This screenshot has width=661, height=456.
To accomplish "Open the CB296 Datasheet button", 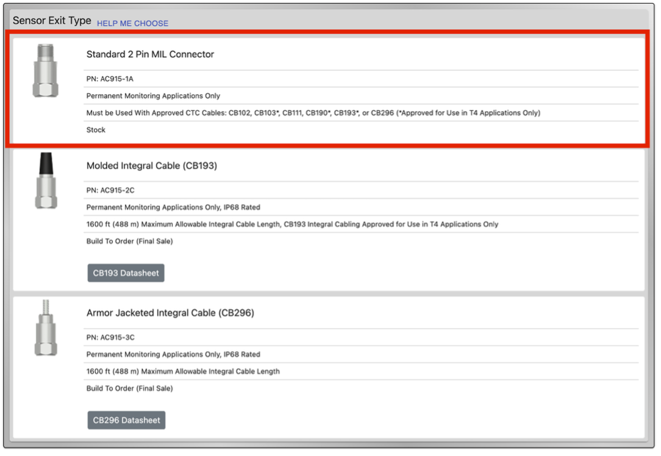I will point(126,420).
